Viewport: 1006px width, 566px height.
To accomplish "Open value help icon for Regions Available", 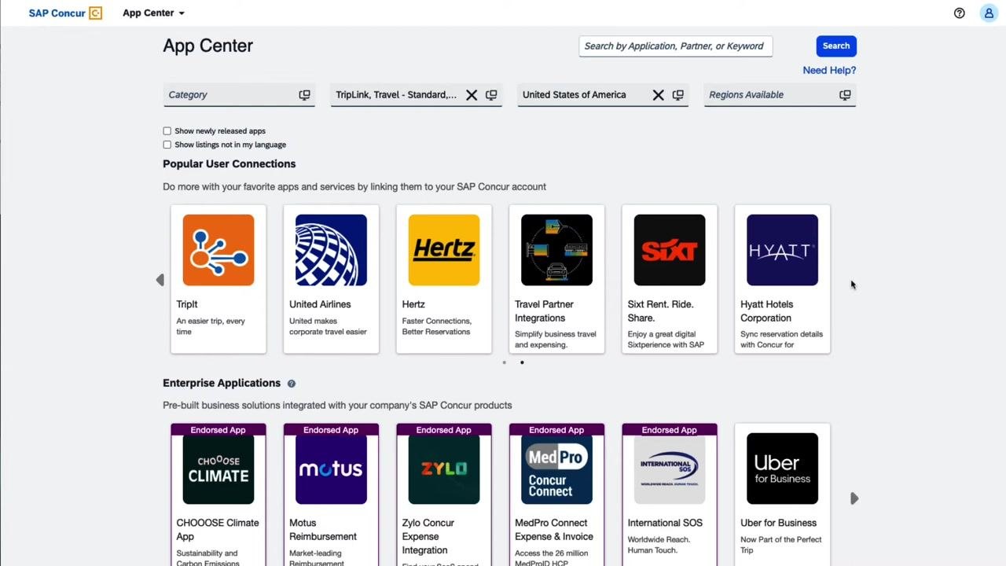I will (x=845, y=95).
